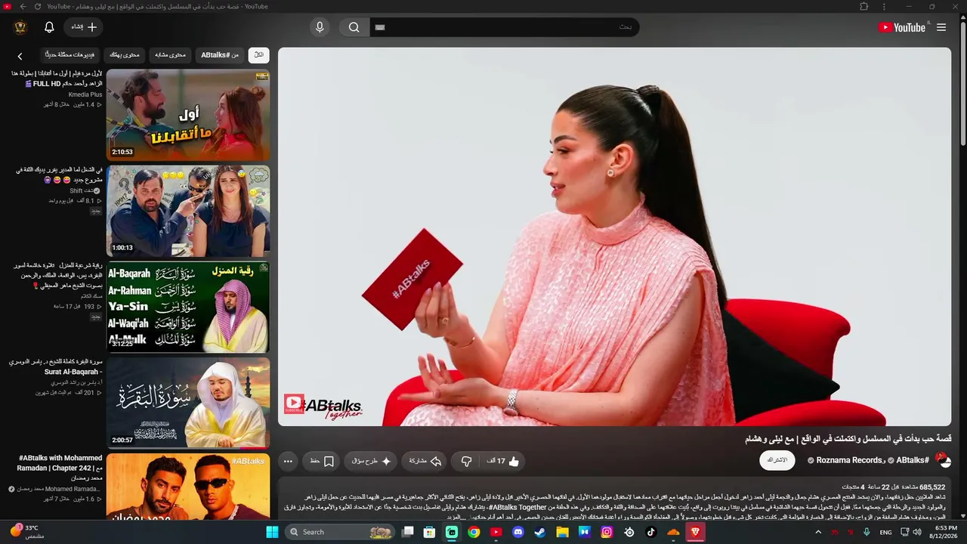Open the Kmedia Plus channel name
This screenshot has width=967, height=544.
coord(85,94)
